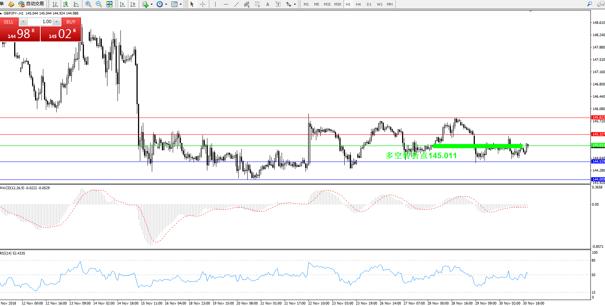Click the zoom out magnifier icon
The height and width of the screenshot is (306, 605).
(x=99, y=4)
